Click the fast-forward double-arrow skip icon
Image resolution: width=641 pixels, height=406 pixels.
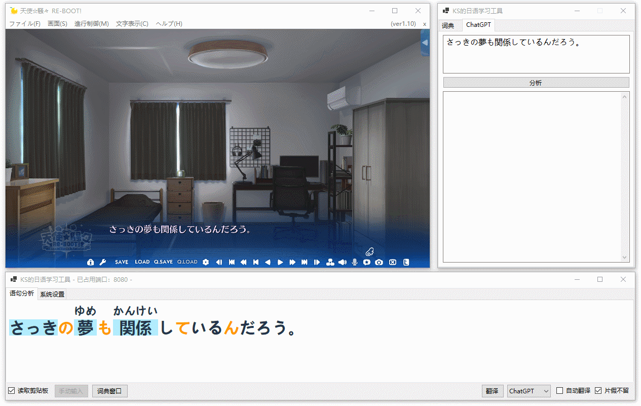(x=292, y=262)
